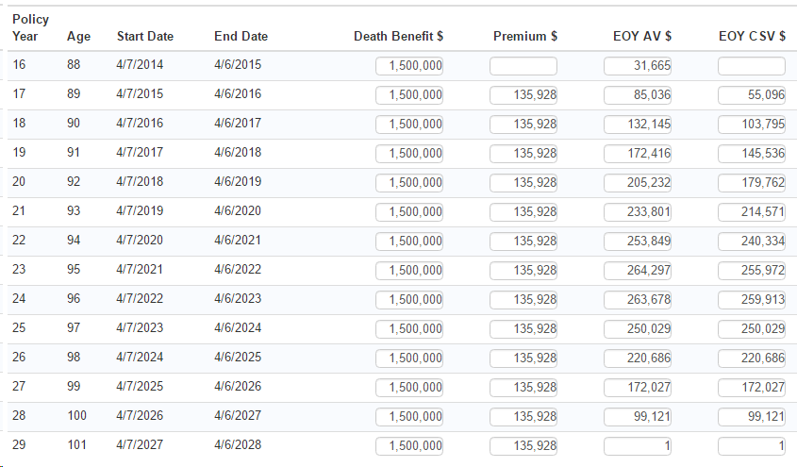Select the EOY CSV field showing 240,334

(x=752, y=242)
